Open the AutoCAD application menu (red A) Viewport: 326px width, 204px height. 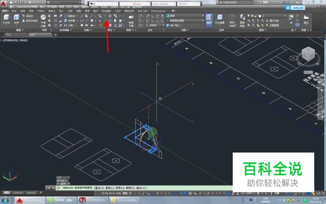[4, 4]
